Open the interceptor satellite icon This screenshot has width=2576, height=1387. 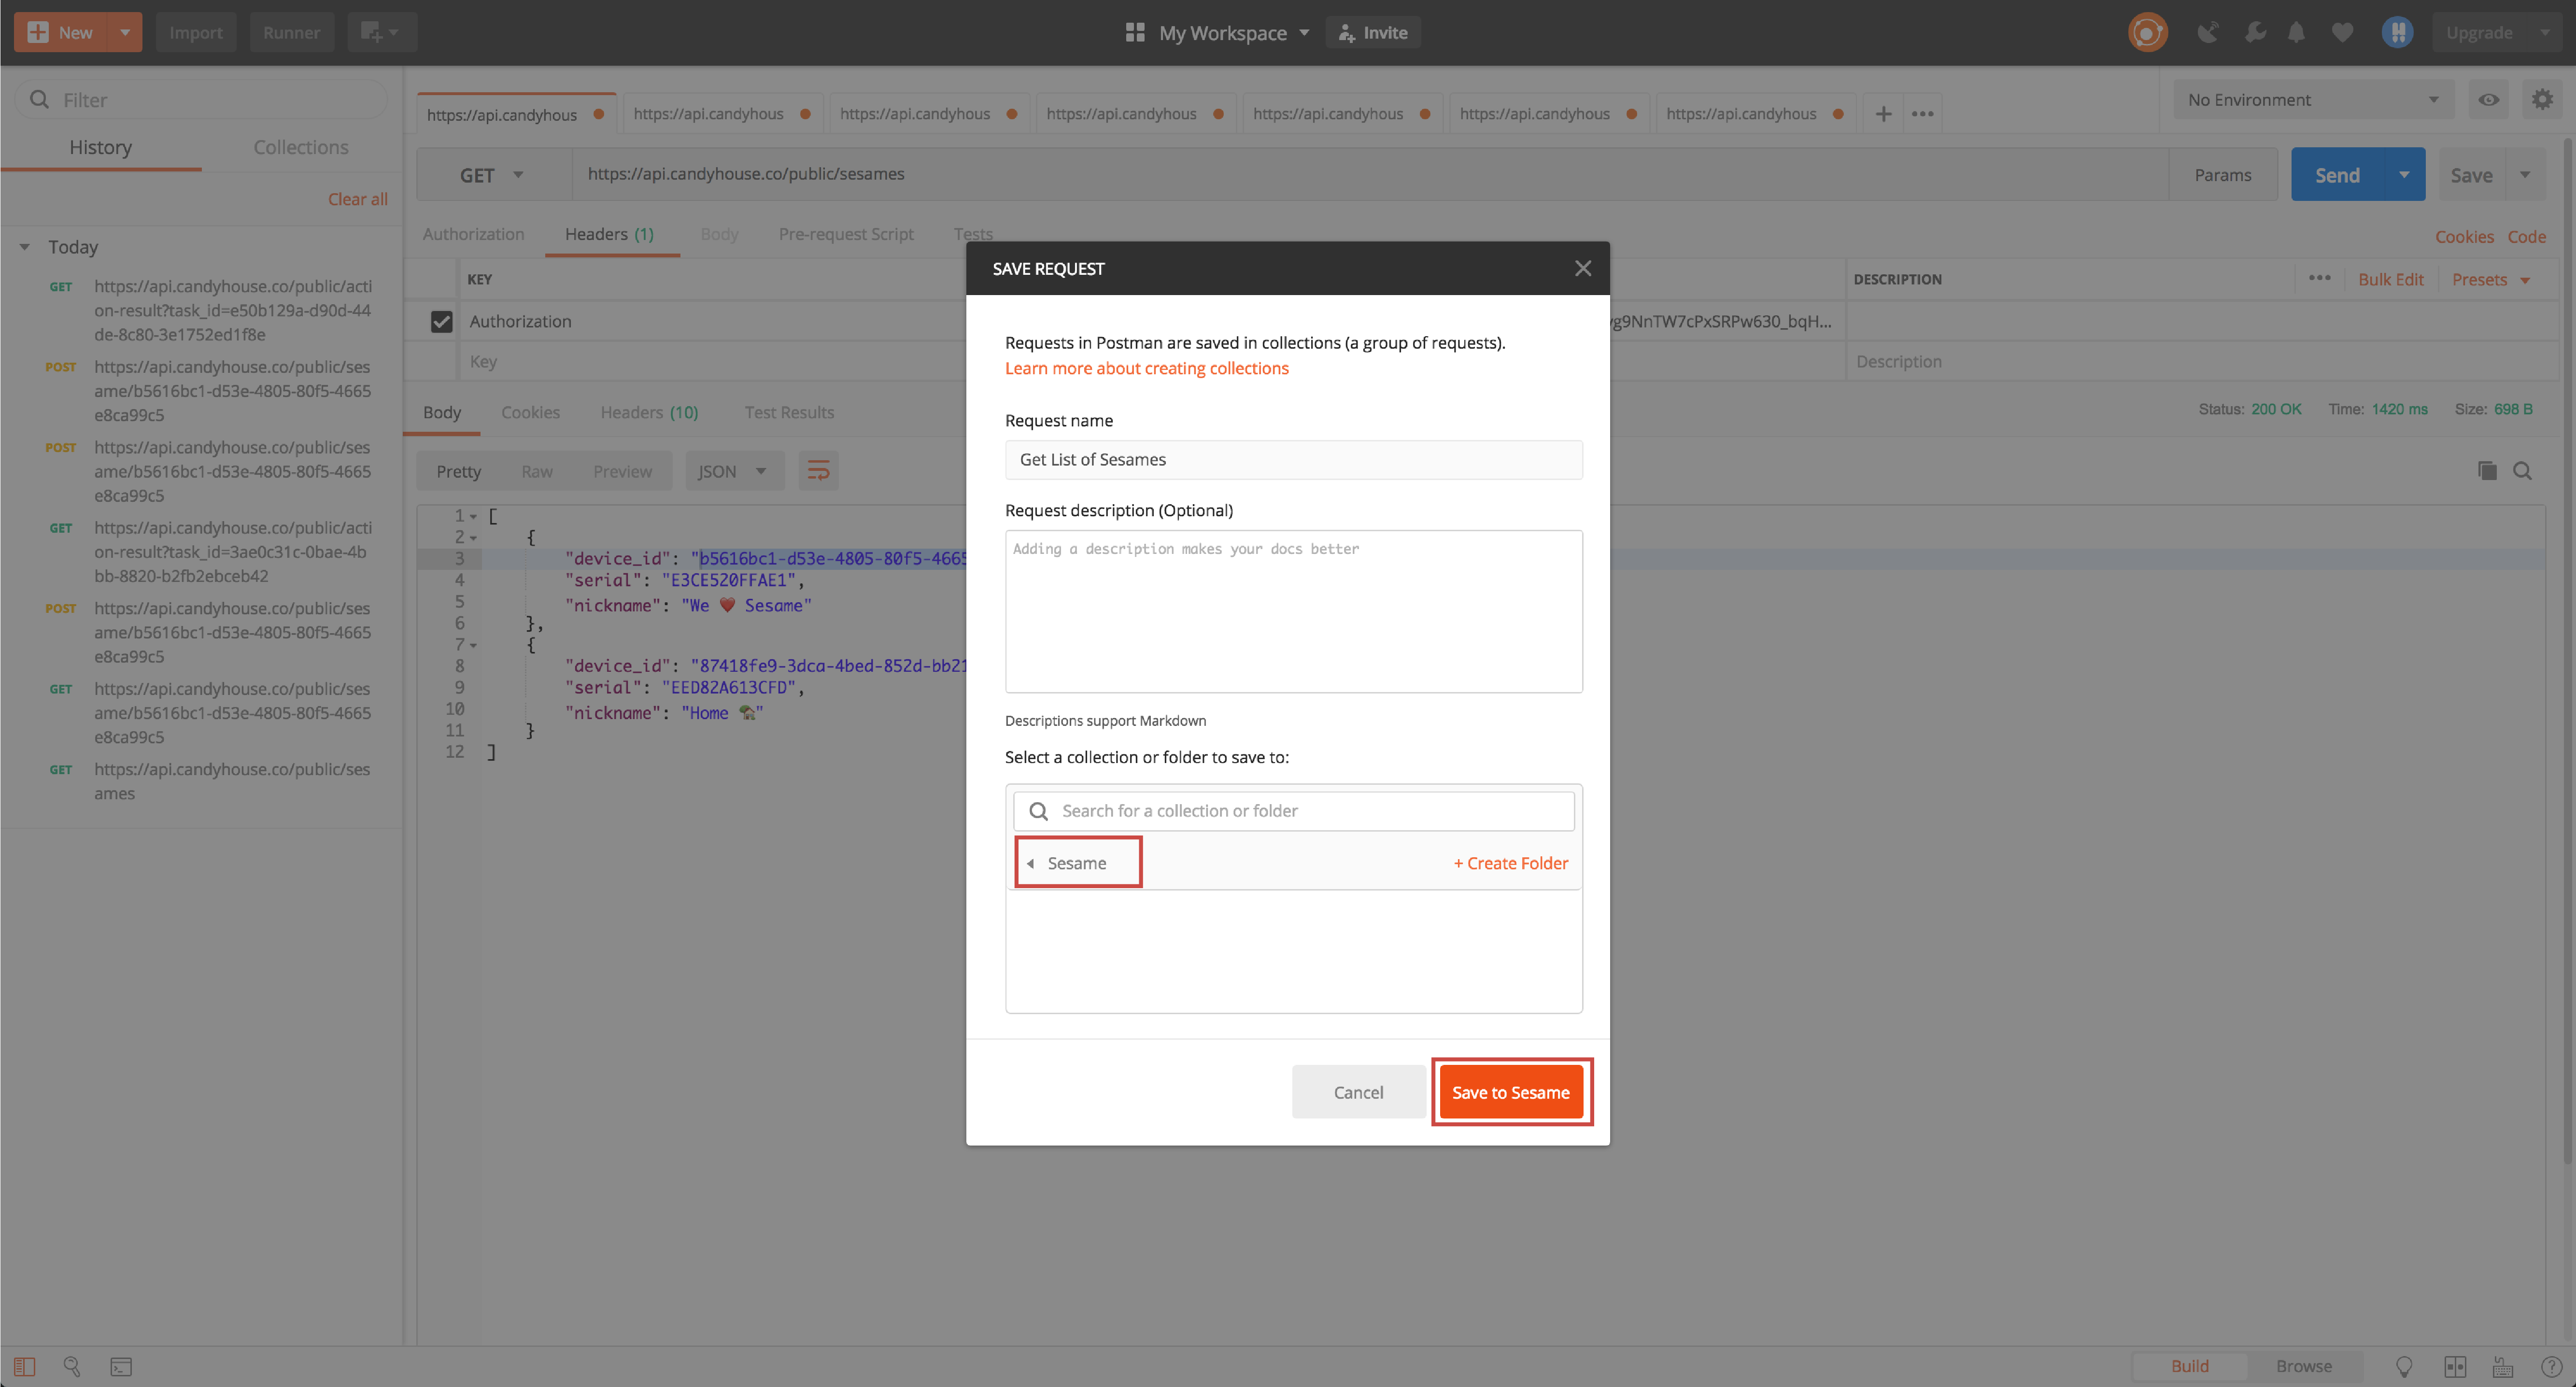click(2208, 32)
